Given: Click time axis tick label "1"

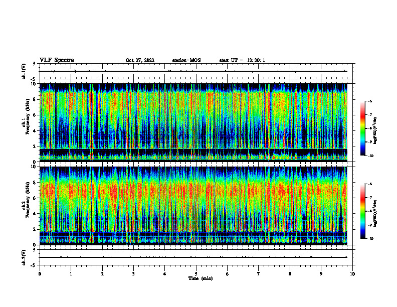Looking at the screenshot, I should point(71,274).
